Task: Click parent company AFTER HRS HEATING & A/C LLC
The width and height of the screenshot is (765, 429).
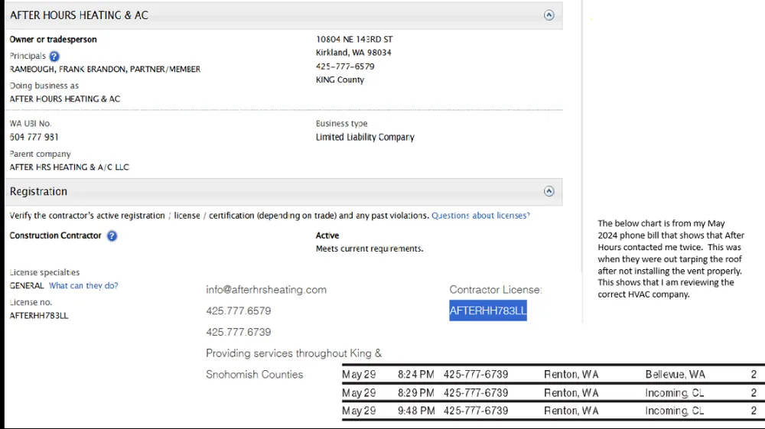Action: point(70,167)
